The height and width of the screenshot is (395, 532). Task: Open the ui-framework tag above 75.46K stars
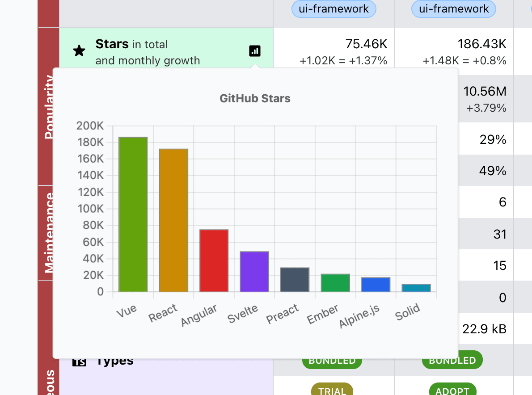click(334, 9)
